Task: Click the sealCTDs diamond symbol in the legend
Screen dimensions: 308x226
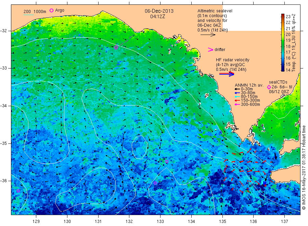Action: point(269,87)
